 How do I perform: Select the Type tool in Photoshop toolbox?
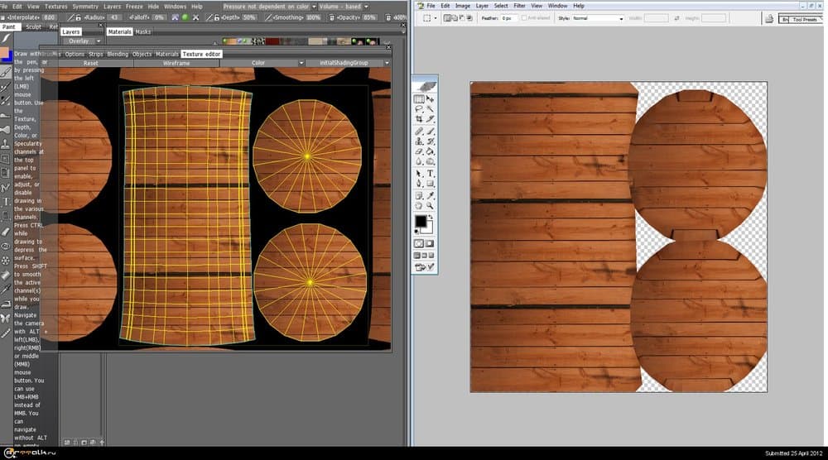pos(431,174)
